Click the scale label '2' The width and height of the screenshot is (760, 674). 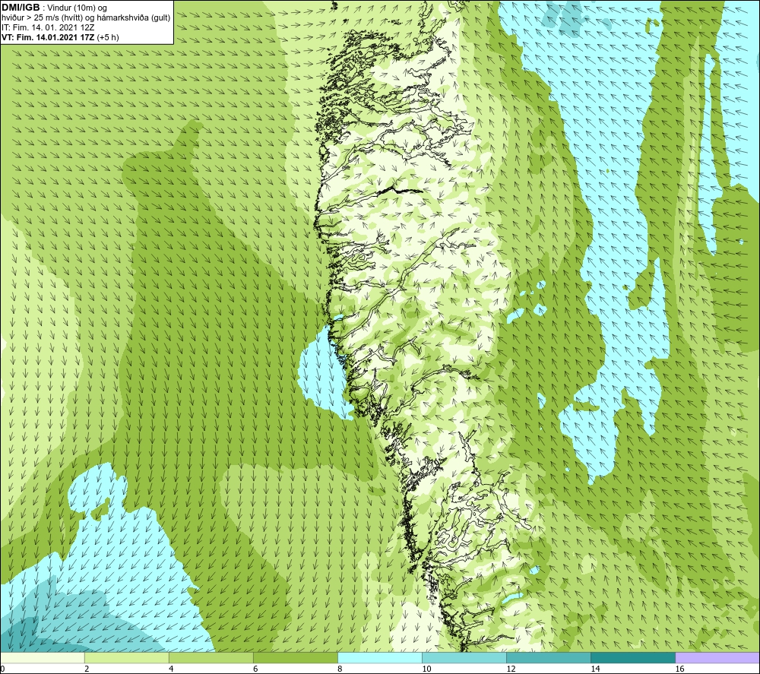pyautogui.click(x=87, y=669)
